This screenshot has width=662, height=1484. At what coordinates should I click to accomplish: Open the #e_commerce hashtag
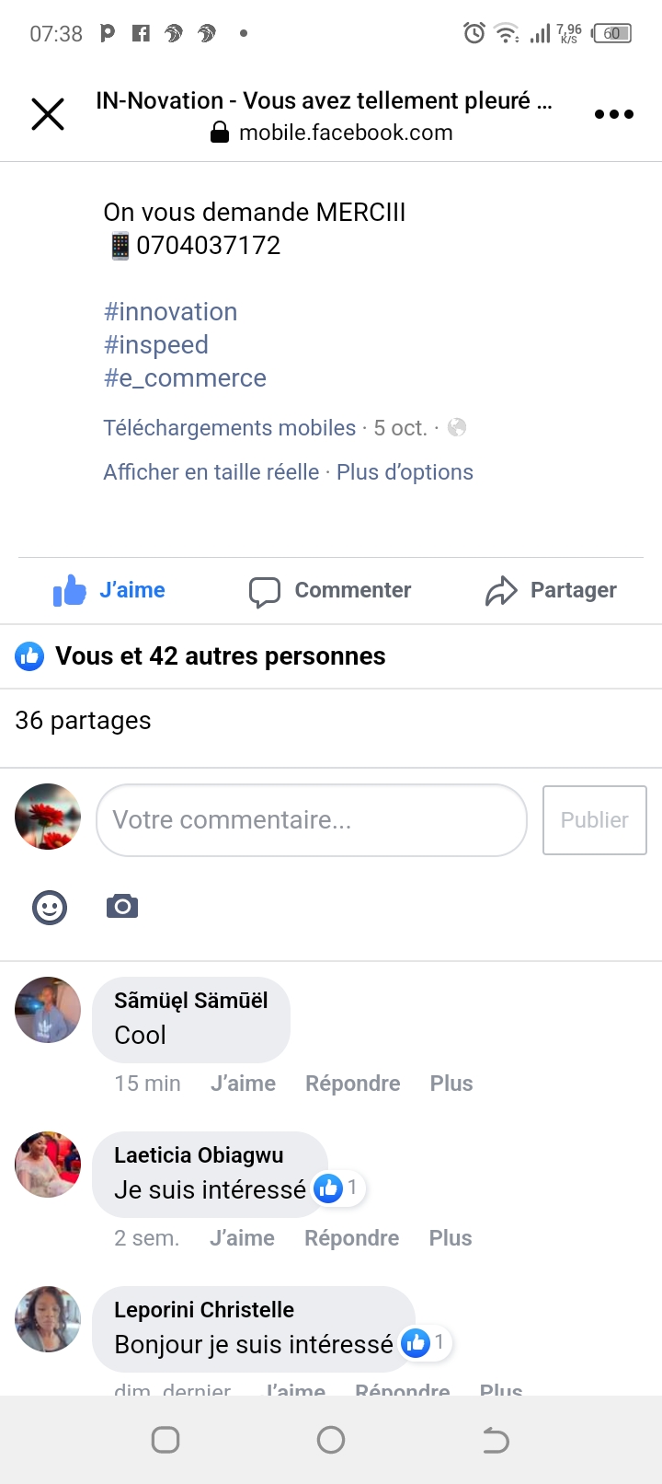(185, 378)
